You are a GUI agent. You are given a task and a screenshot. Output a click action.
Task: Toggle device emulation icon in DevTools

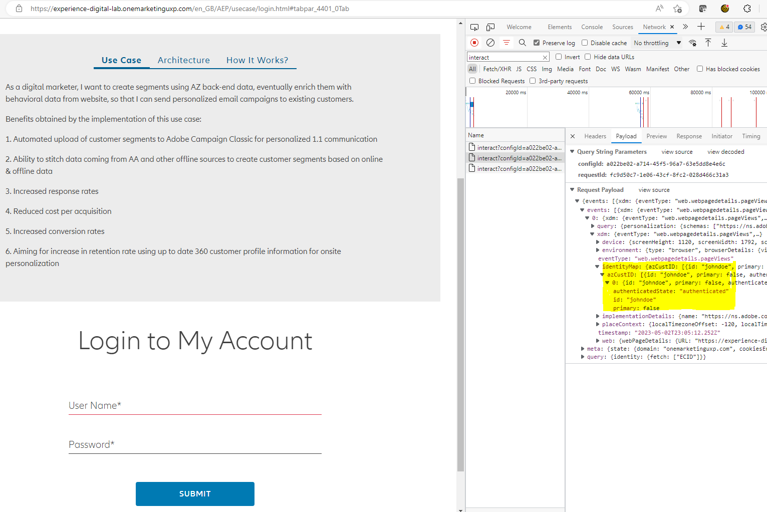click(x=490, y=27)
